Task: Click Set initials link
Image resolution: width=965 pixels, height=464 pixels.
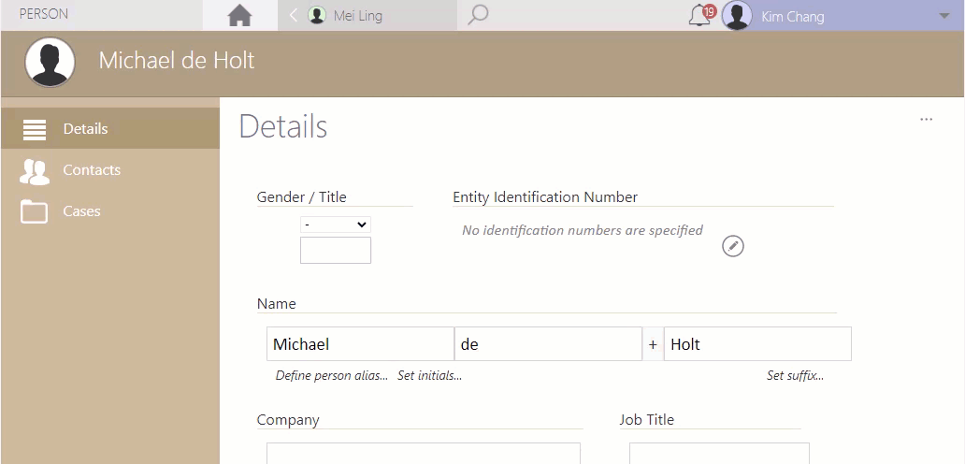Action: [429, 375]
